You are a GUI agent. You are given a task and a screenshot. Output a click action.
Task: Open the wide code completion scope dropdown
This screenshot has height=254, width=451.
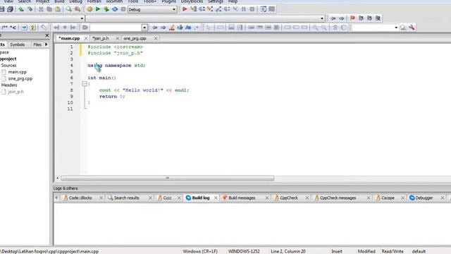pos(205,18)
